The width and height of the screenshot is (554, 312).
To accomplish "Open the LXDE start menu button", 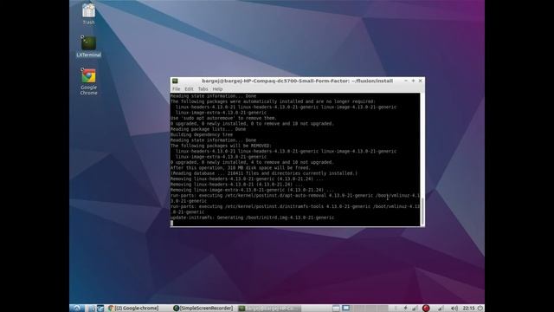I will [77, 309].
